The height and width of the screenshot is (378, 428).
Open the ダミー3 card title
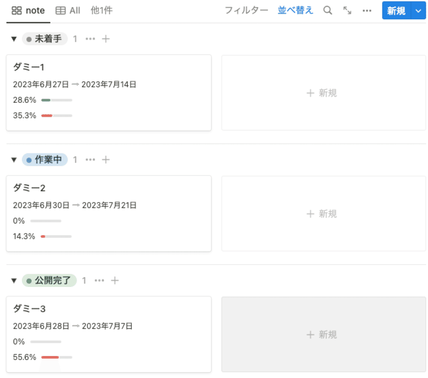coord(29,308)
